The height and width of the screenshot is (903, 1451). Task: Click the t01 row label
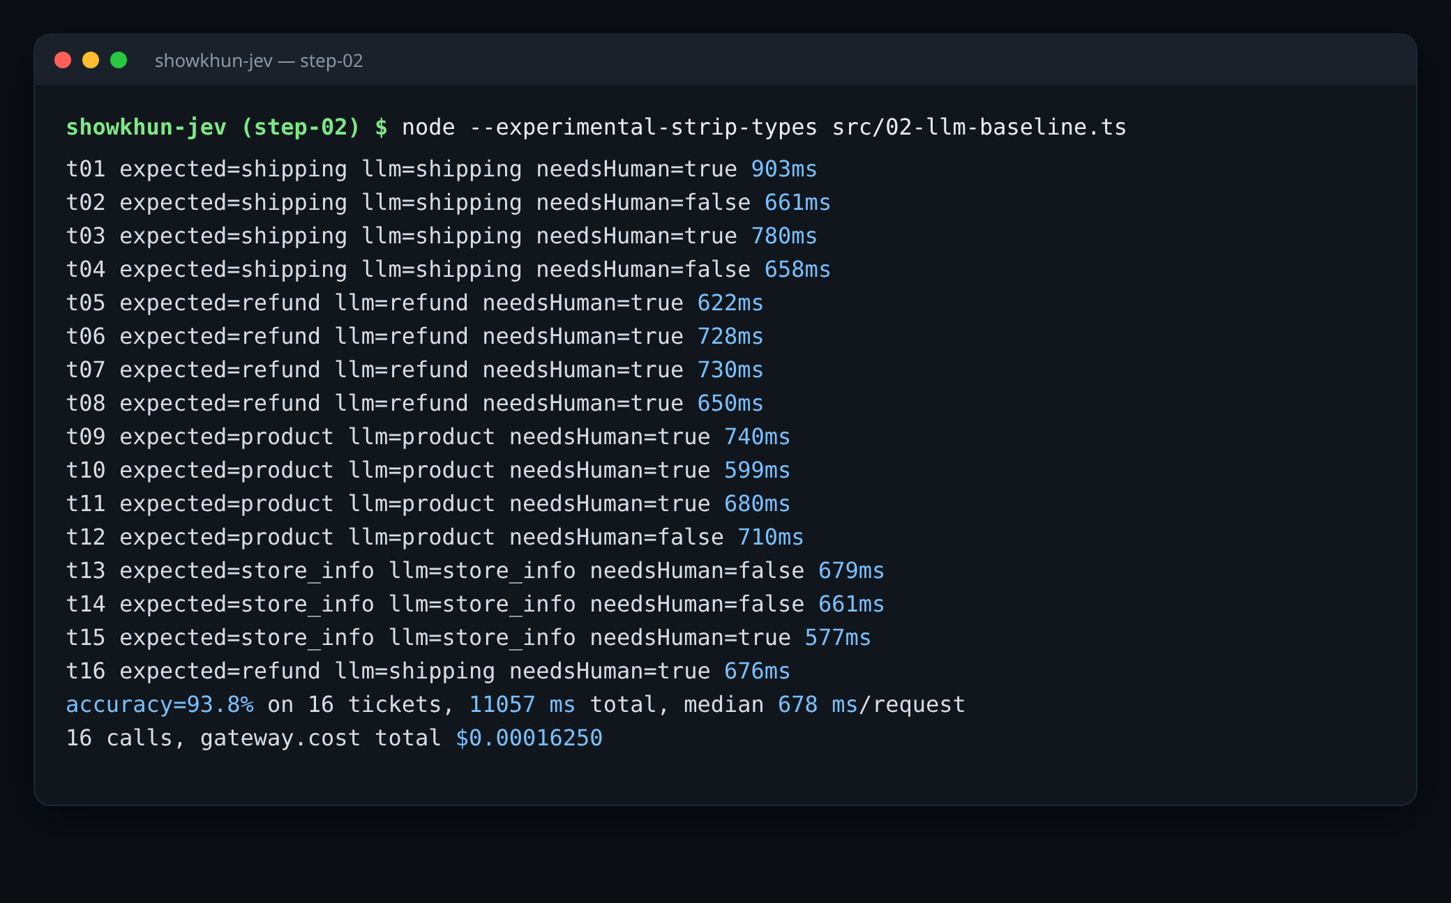tap(86, 169)
